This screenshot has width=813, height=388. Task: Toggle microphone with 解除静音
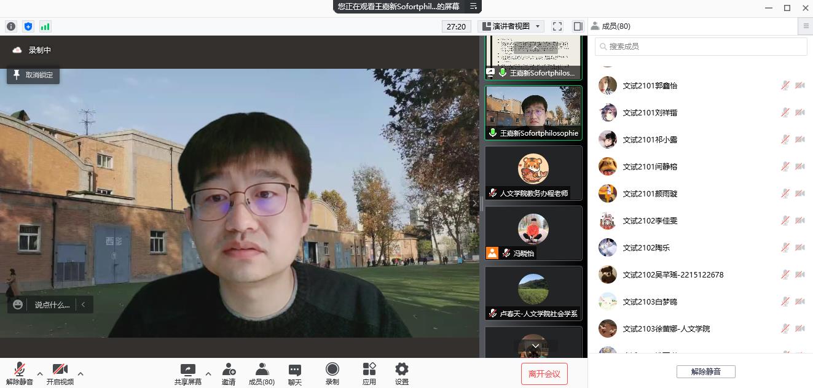pos(20,373)
